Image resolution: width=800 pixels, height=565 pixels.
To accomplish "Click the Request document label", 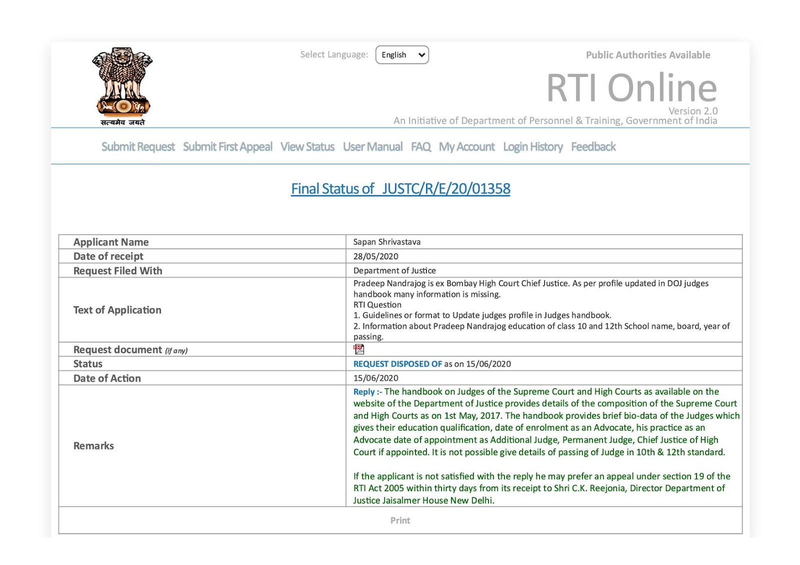I will pos(130,350).
